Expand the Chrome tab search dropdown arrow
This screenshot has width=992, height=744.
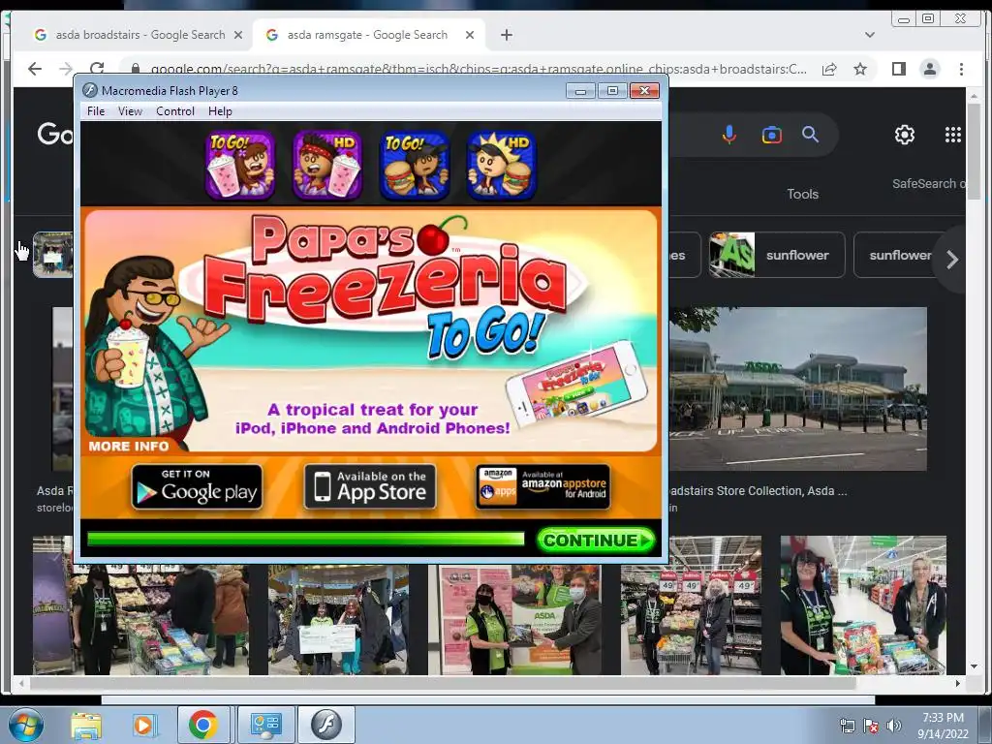pos(870,35)
